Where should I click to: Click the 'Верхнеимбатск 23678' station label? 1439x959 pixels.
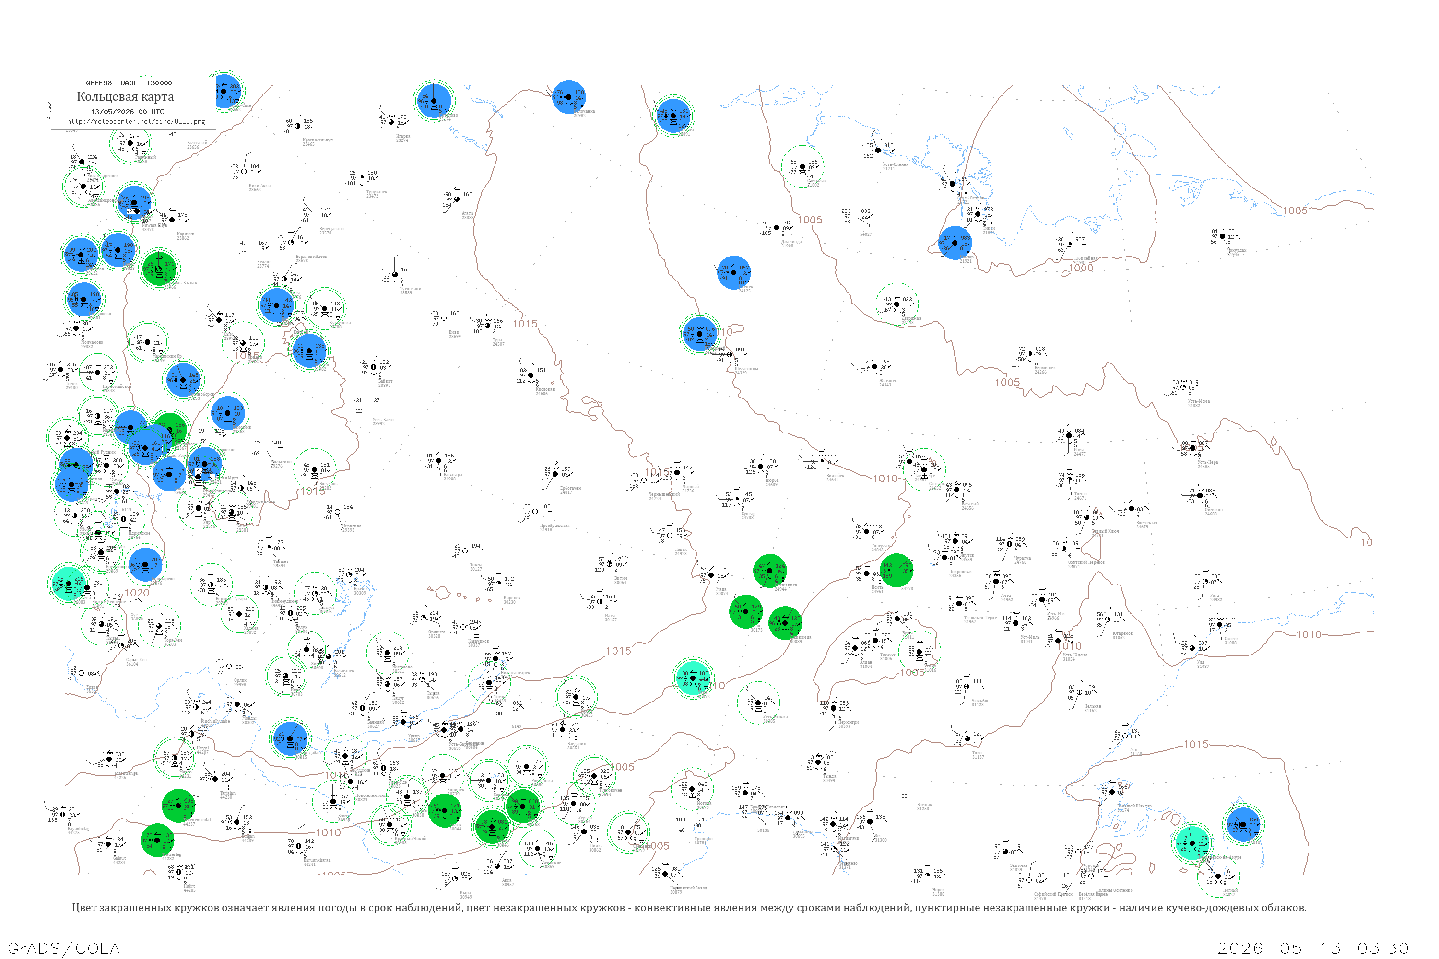[311, 259]
